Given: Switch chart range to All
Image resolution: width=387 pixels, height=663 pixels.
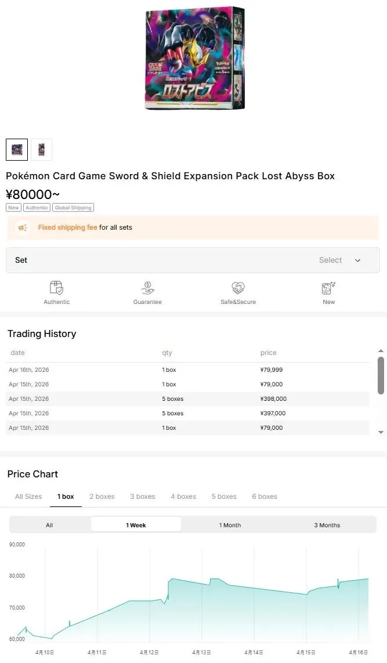Looking at the screenshot, I should (x=49, y=525).
